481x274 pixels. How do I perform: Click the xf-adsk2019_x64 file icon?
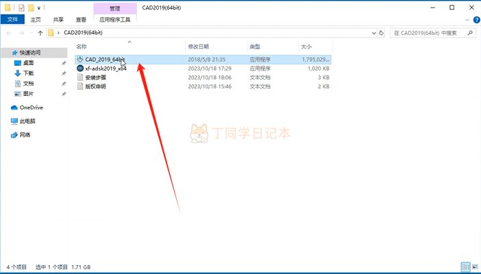(79, 68)
